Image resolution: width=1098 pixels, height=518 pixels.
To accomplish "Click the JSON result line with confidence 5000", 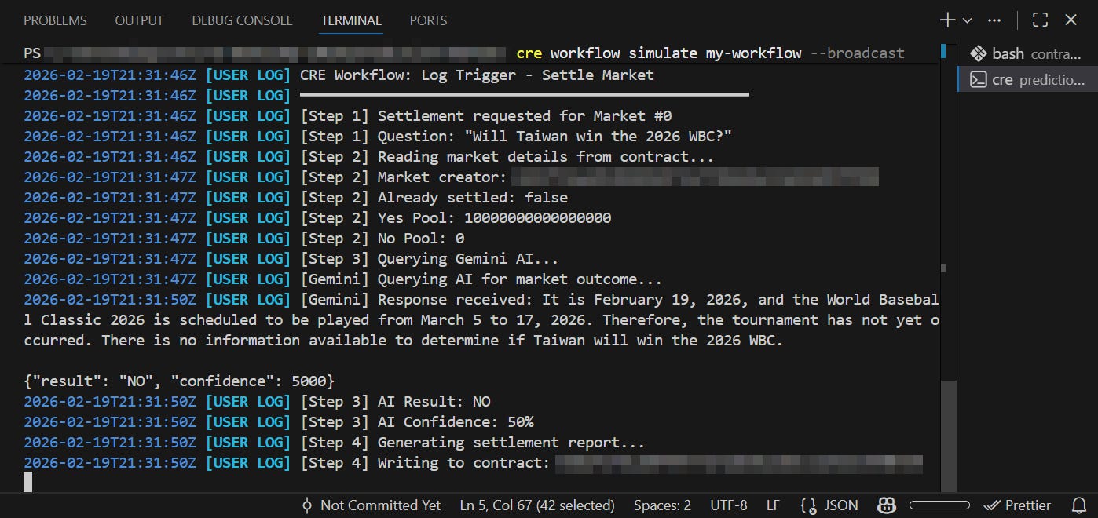I will pos(179,381).
